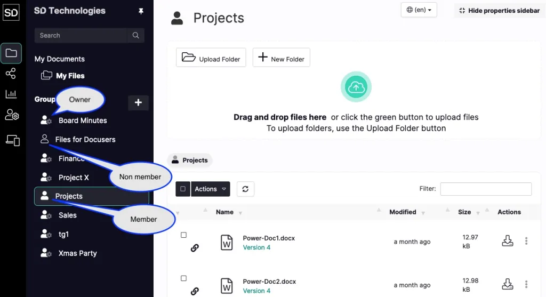Image resolution: width=546 pixels, height=297 pixels.
Task: Tick the checkbox for Power-Doc2.docx
Action: (183, 278)
